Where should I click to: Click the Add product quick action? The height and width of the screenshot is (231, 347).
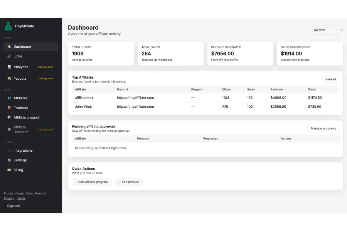[x=129, y=182]
